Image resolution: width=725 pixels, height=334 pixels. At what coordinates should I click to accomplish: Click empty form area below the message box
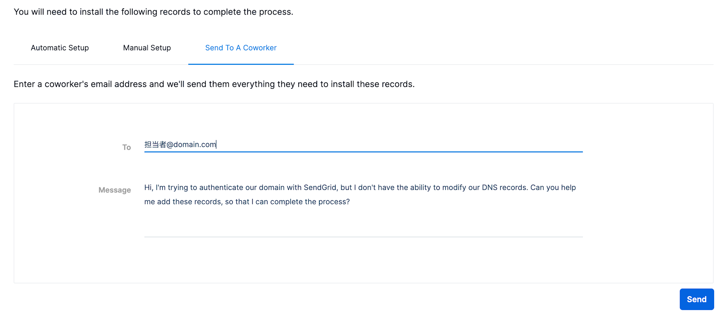tap(362, 261)
